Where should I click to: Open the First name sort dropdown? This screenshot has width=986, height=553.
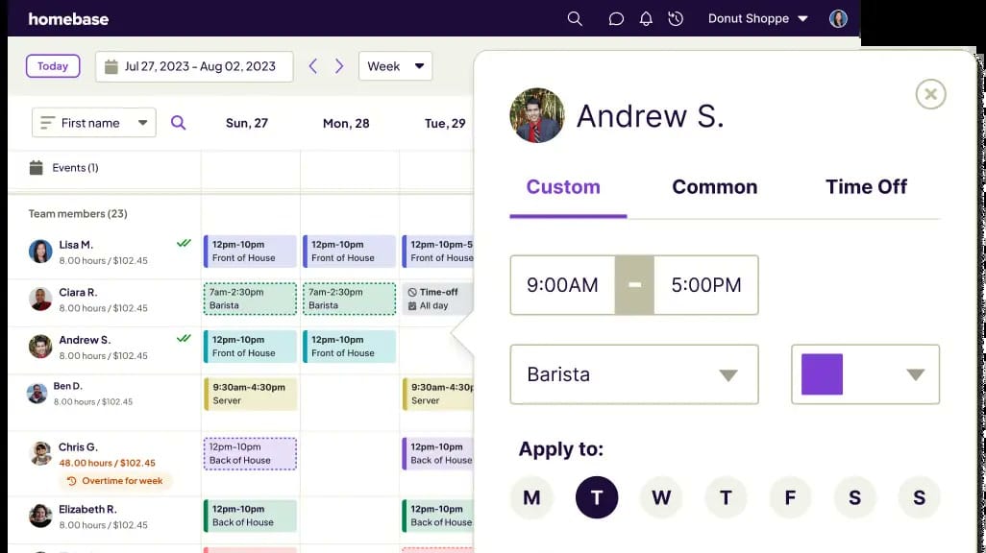tap(93, 123)
